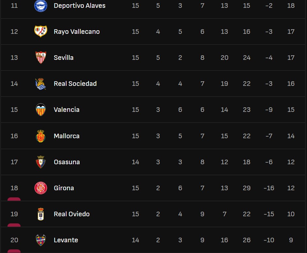Open the Valencia team name link
307x253 pixels.
[x=66, y=110]
